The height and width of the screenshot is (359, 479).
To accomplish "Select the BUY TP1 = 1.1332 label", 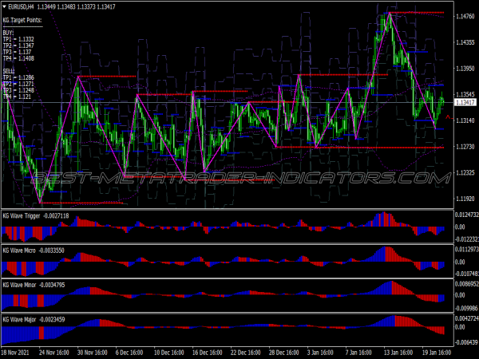I will tap(18, 38).
